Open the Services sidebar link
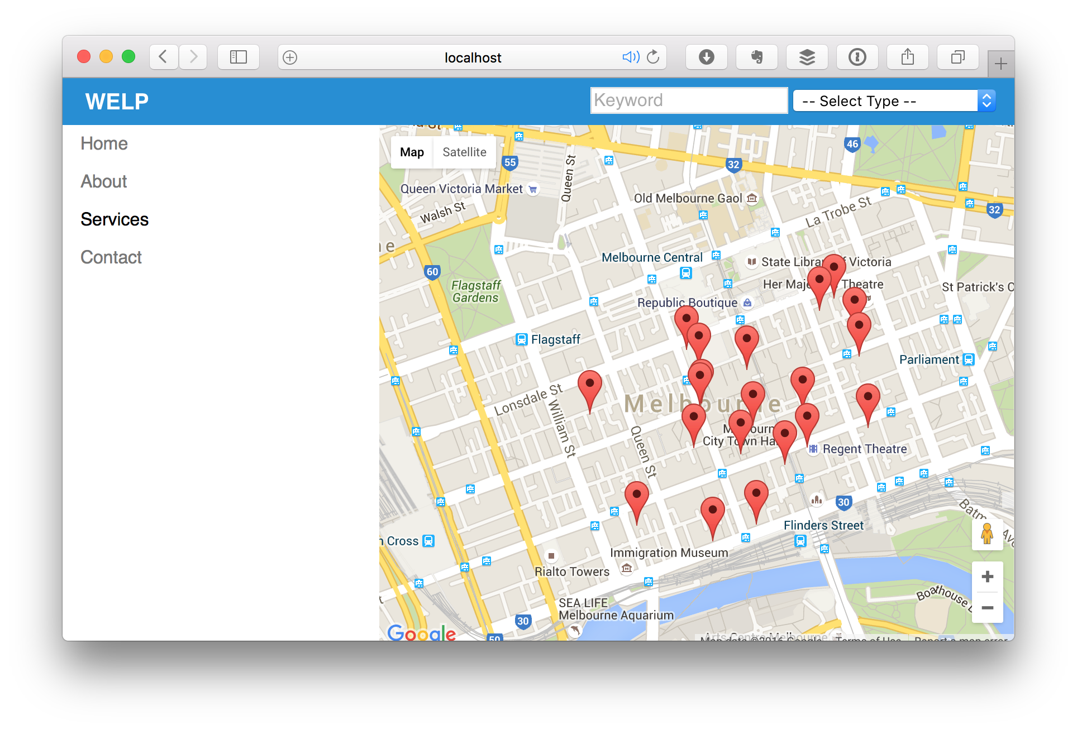This screenshot has width=1077, height=730. click(115, 219)
